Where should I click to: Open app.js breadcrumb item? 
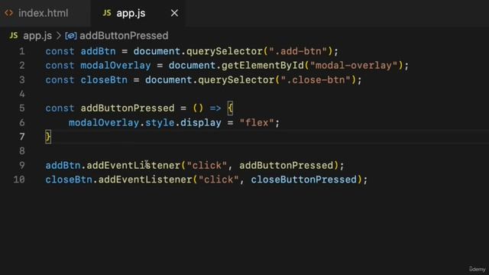pyautogui.click(x=37, y=36)
